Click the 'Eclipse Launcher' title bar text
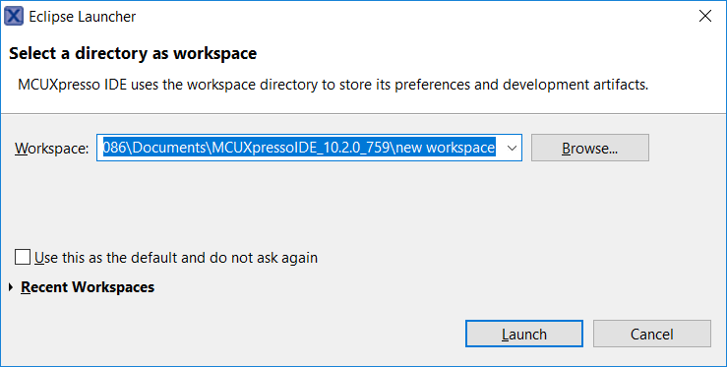 tap(82, 17)
